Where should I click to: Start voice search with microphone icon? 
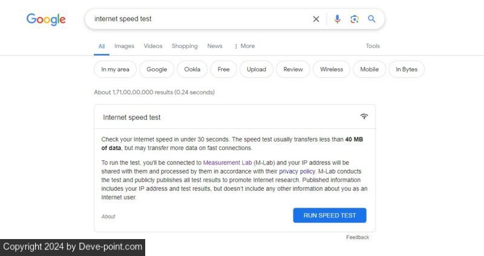[338, 19]
